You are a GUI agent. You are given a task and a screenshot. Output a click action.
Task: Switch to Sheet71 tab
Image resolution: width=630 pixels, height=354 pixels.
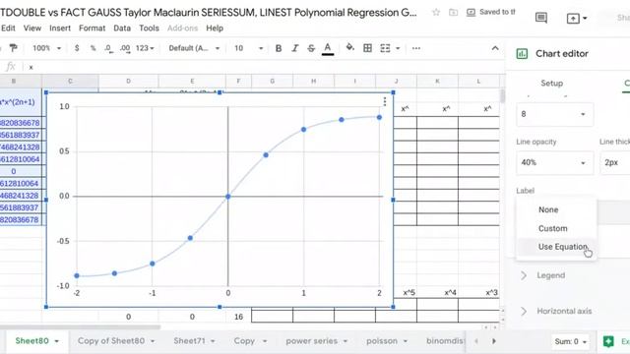pyautogui.click(x=189, y=341)
